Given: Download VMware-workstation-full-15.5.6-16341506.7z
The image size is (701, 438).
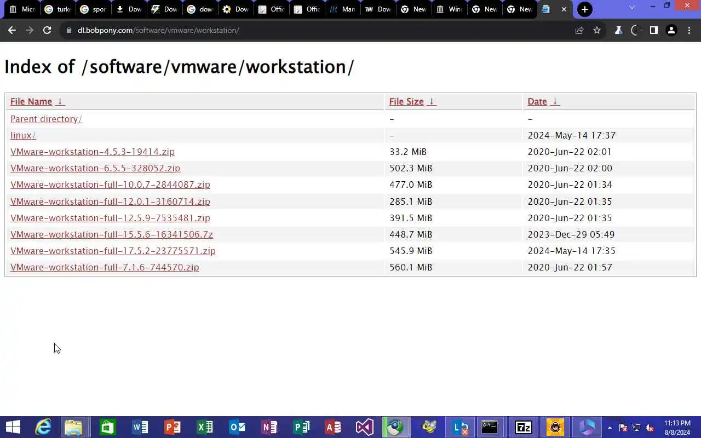Looking at the screenshot, I should [112, 234].
